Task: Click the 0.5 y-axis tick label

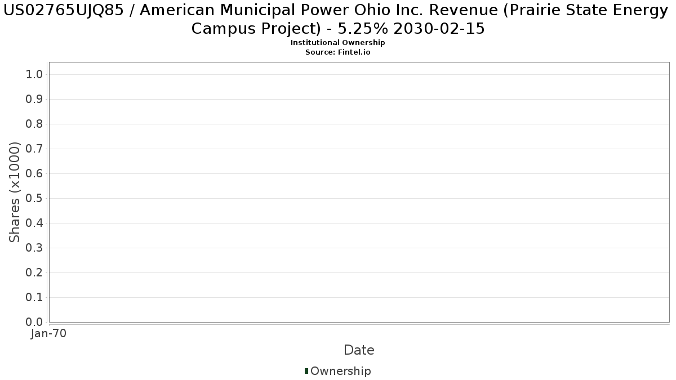Action: click(x=35, y=199)
